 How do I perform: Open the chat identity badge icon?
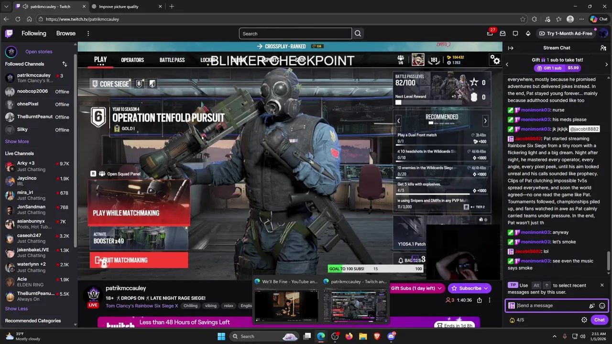pyautogui.click(x=512, y=306)
